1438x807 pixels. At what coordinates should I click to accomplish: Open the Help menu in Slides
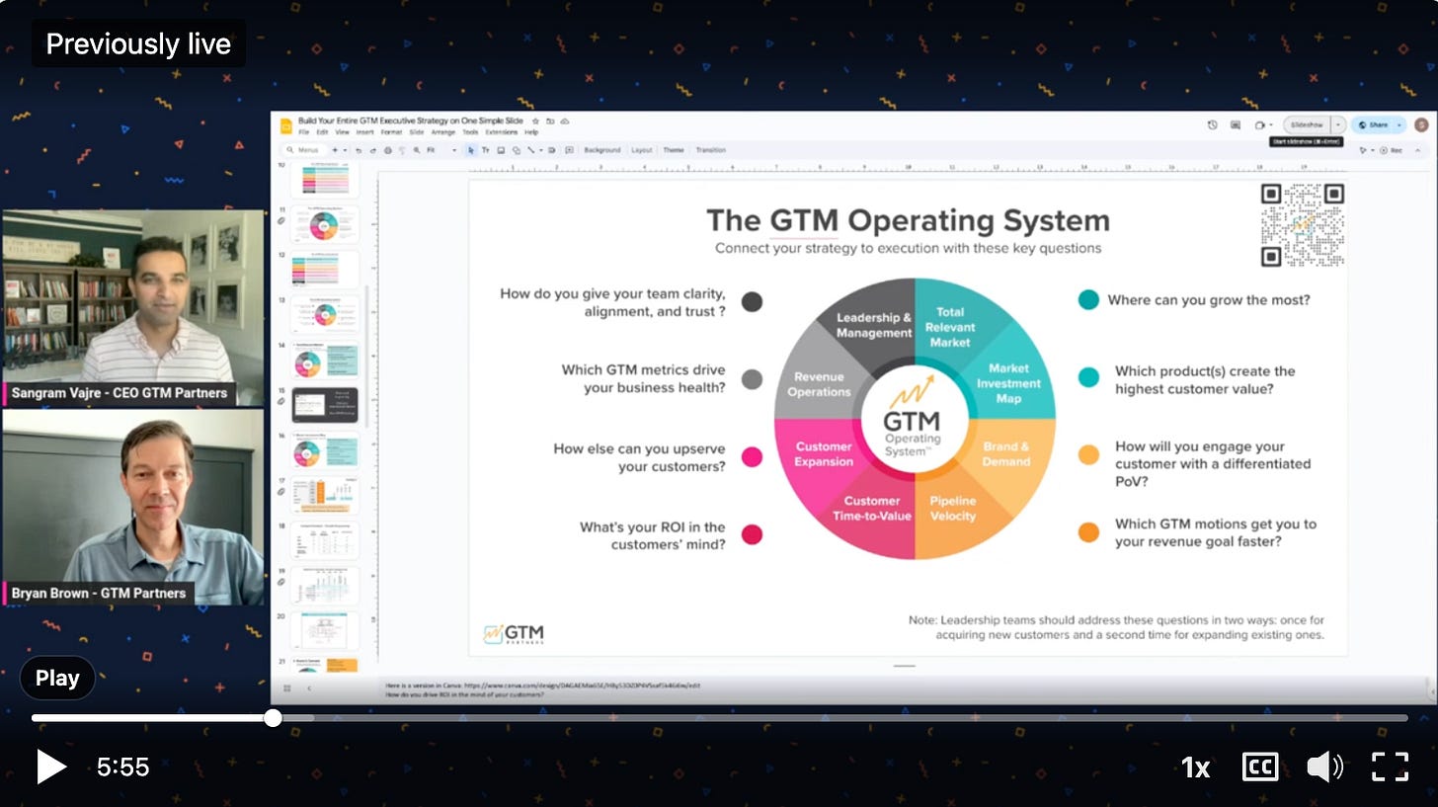coord(531,132)
